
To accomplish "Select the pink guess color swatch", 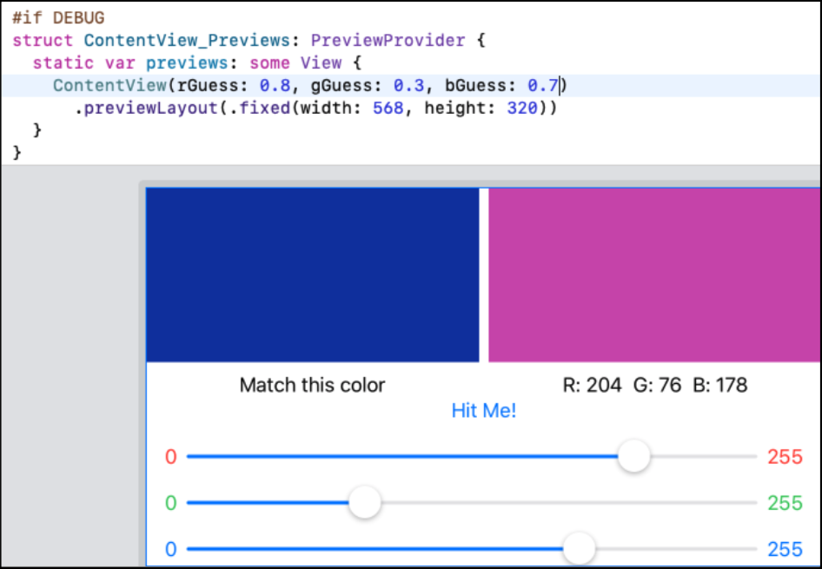I will pyautogui.click(x=653, y=275).
